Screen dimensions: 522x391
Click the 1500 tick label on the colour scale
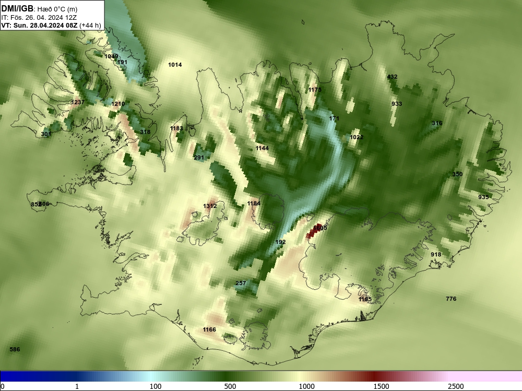pyautogui.click(x=381, y=386)
